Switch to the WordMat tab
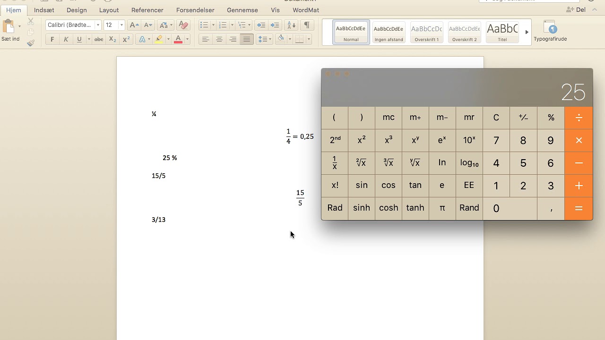 point(306,10)
